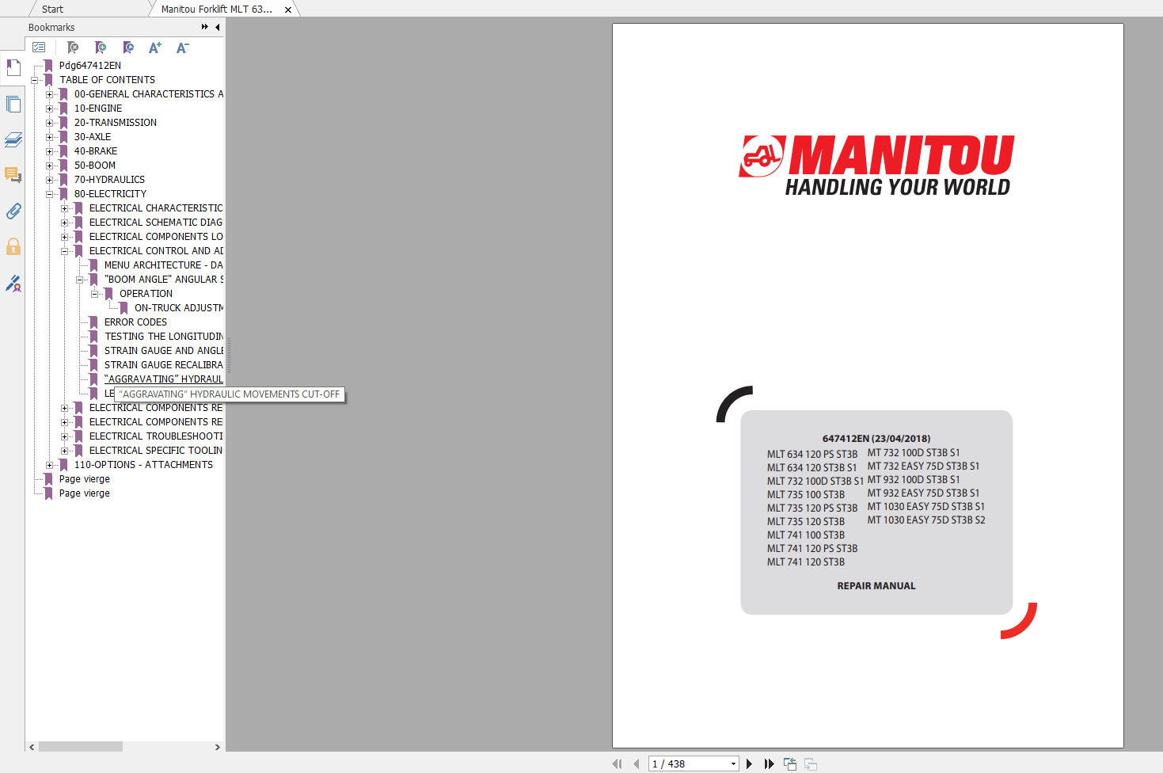This screenshot has width=1163, height=773.
Task: Open the page number dropdown
Action: [733, 763]
